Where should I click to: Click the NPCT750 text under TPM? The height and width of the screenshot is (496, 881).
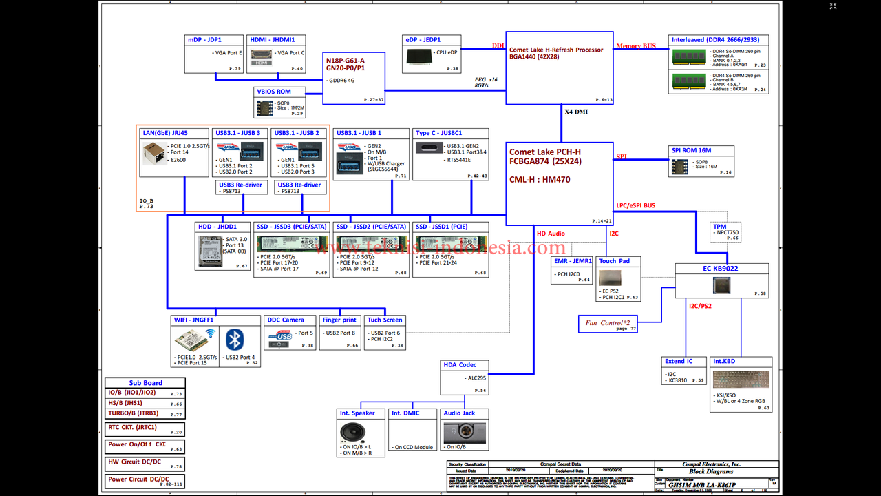[x=728, y=233]
